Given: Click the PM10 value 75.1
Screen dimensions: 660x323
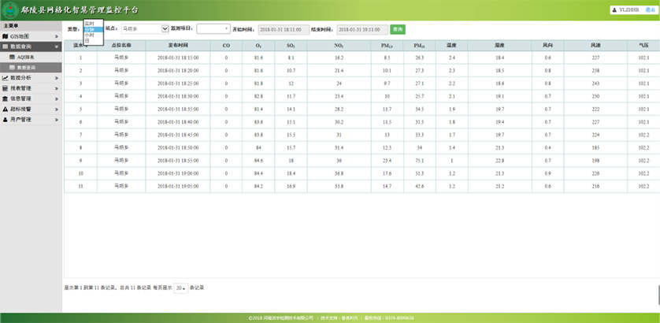Looking at the screenshot, I should (419, 161).
